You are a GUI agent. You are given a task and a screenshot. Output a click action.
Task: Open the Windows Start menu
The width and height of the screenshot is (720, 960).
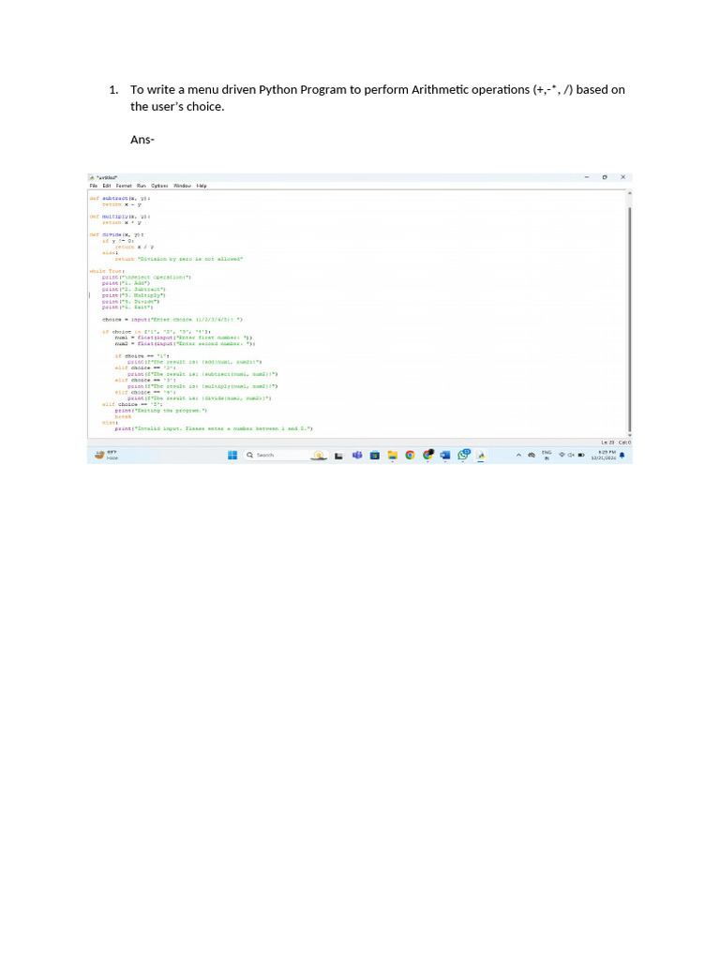point(232,455)
